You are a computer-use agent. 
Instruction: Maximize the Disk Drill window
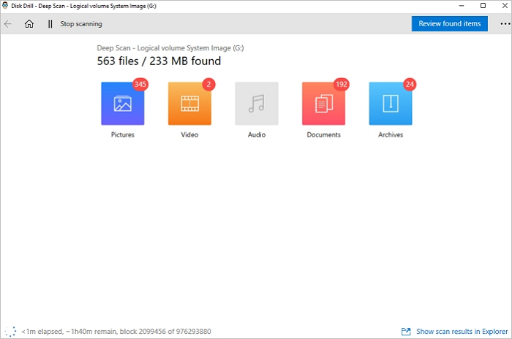(x=483, y=5)
